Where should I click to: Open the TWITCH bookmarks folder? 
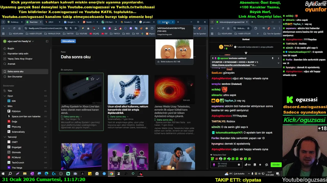pos(115,34)
